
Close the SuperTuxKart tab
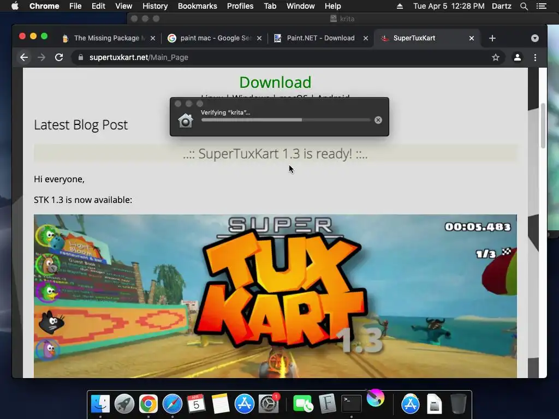click(x=471, y=38)
